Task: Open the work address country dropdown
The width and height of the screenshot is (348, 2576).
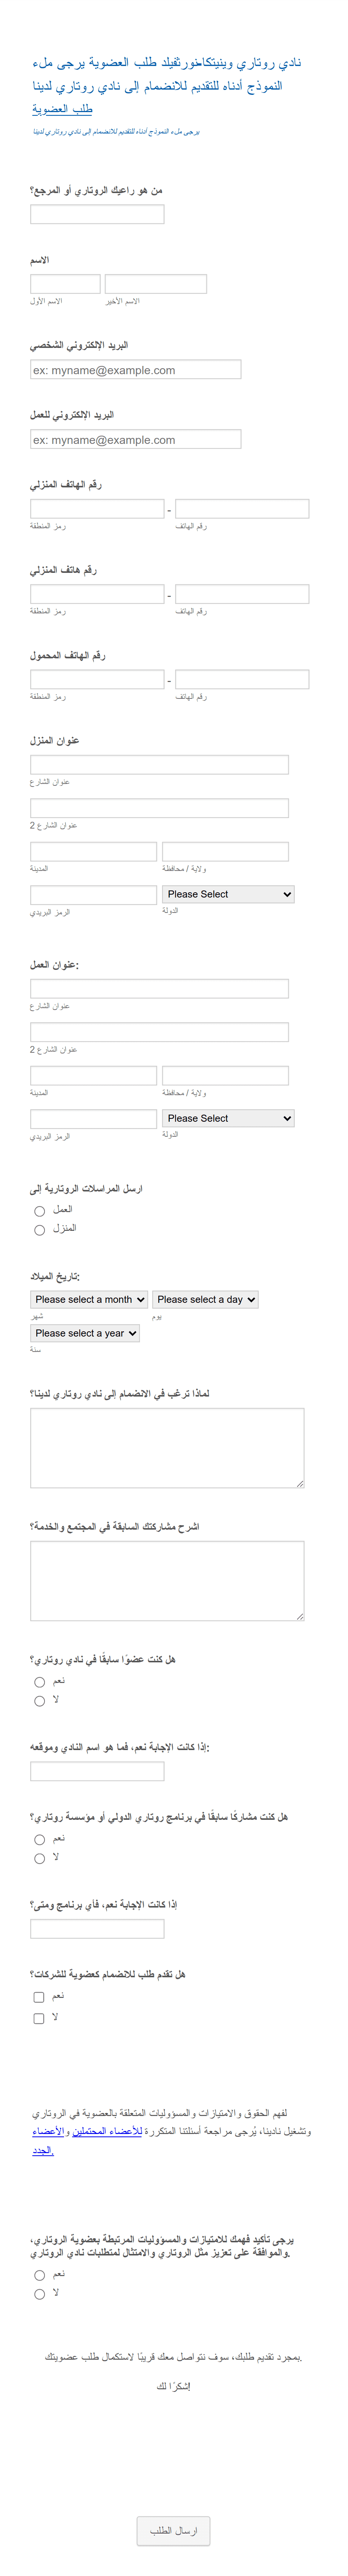Action: click(x=228, y=1118)
